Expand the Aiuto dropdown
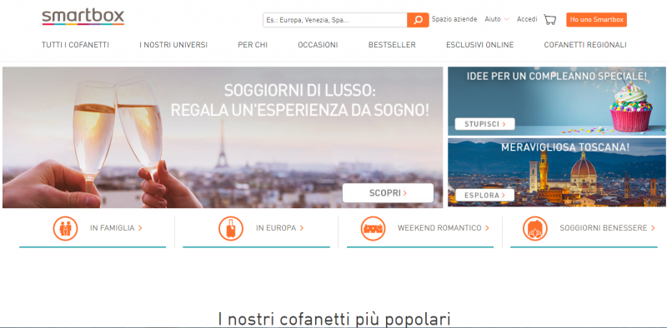Viewport: 667px width, 328px height. [497, 19]
